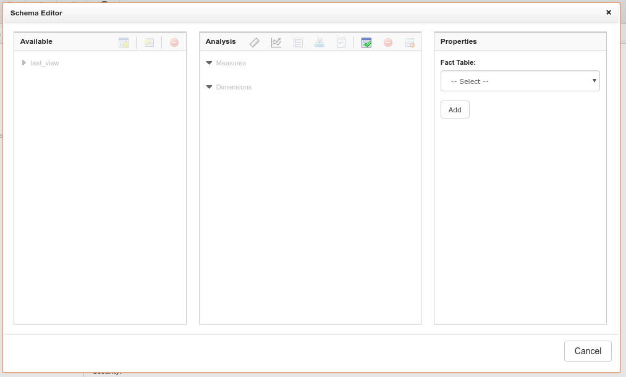Click the ruler measure icon in Analysis toolbar
The width and height of the screenshot is (626, 377).
pyautogui.click(x=255, y=43)
